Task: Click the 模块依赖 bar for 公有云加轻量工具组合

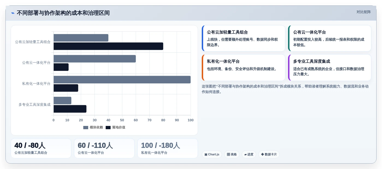Action: coord(81,38)
